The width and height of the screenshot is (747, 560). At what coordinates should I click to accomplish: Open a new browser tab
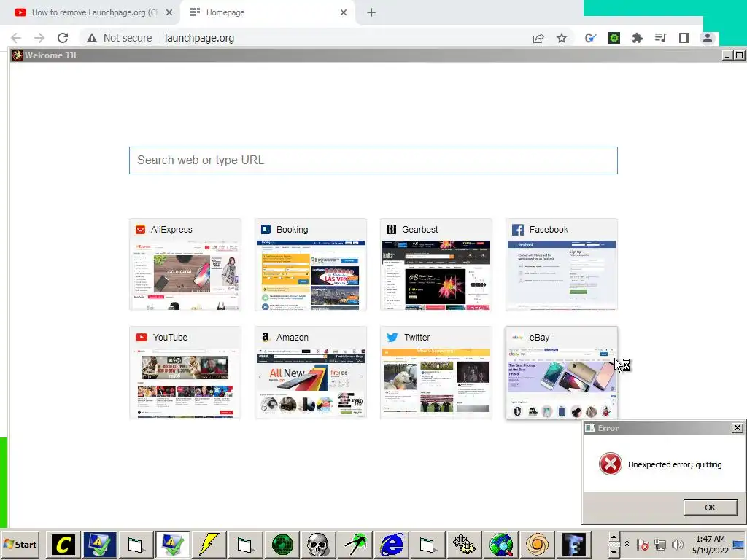pyautogui.click(x=371, y=12)
